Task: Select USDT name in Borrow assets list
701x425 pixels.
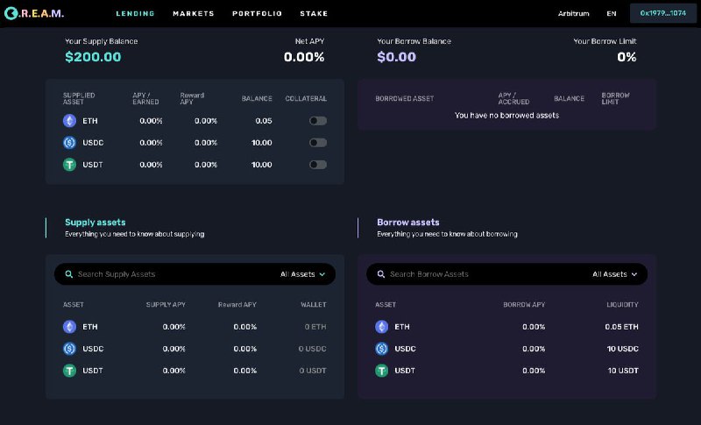Action: click(405, 371)
